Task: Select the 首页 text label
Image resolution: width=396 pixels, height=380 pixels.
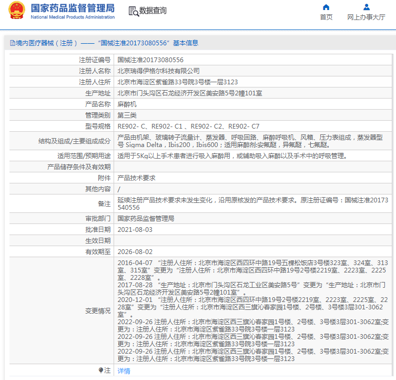Action: pos(326,17)
